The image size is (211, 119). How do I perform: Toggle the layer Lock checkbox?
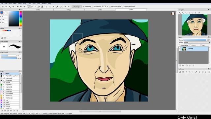click(201, 45)
